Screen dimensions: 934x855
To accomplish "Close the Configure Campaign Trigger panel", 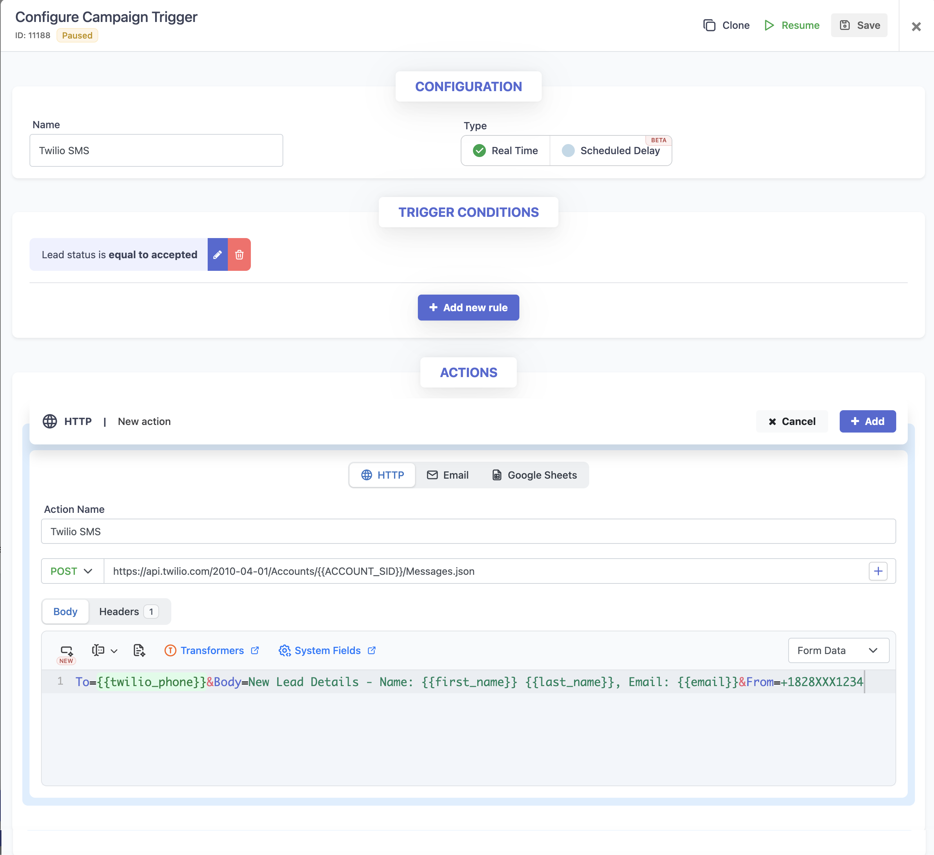I will 916,26.
